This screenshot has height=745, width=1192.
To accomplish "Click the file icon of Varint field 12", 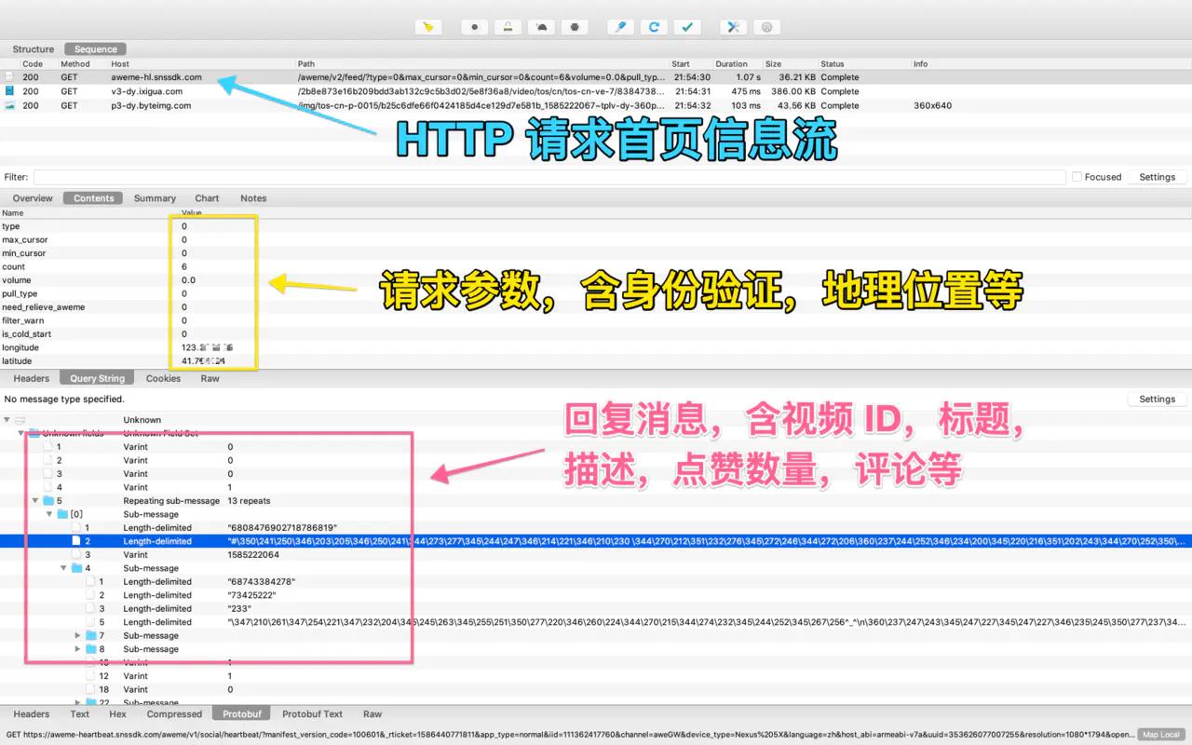I will [90, 676].
